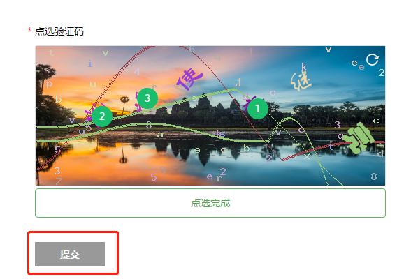Refresh the captcha image
The width and height of the screenshot is (404, 279).
[373, 60]
